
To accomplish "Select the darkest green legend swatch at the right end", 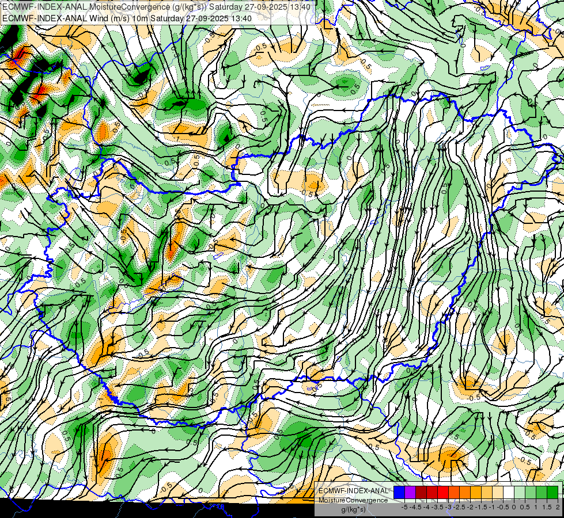I will click(x=552, y=492).
